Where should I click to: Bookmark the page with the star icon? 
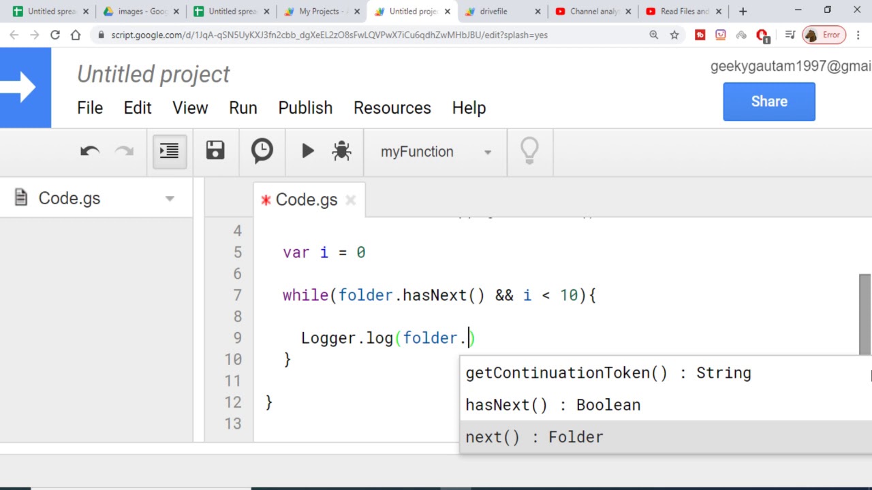674,35
